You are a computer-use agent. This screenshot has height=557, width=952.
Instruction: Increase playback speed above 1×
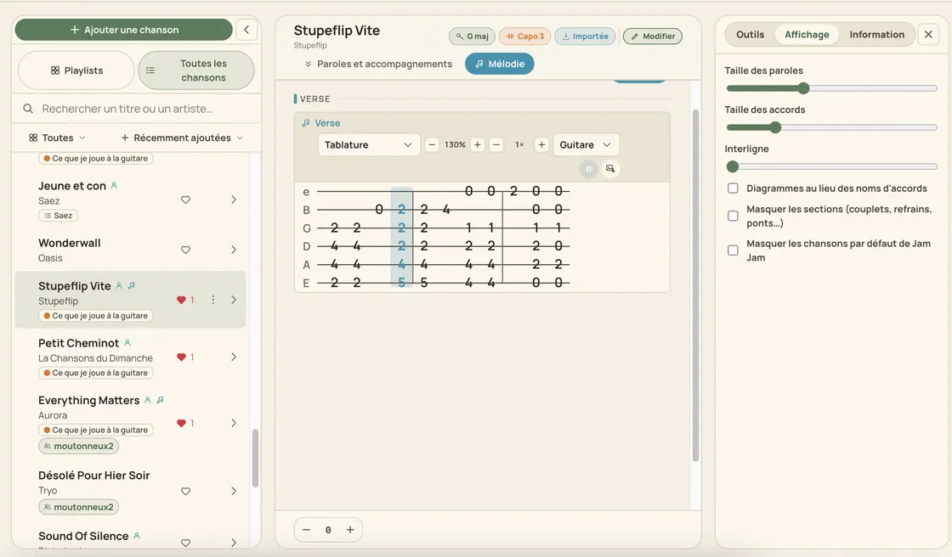pos(541,144)
